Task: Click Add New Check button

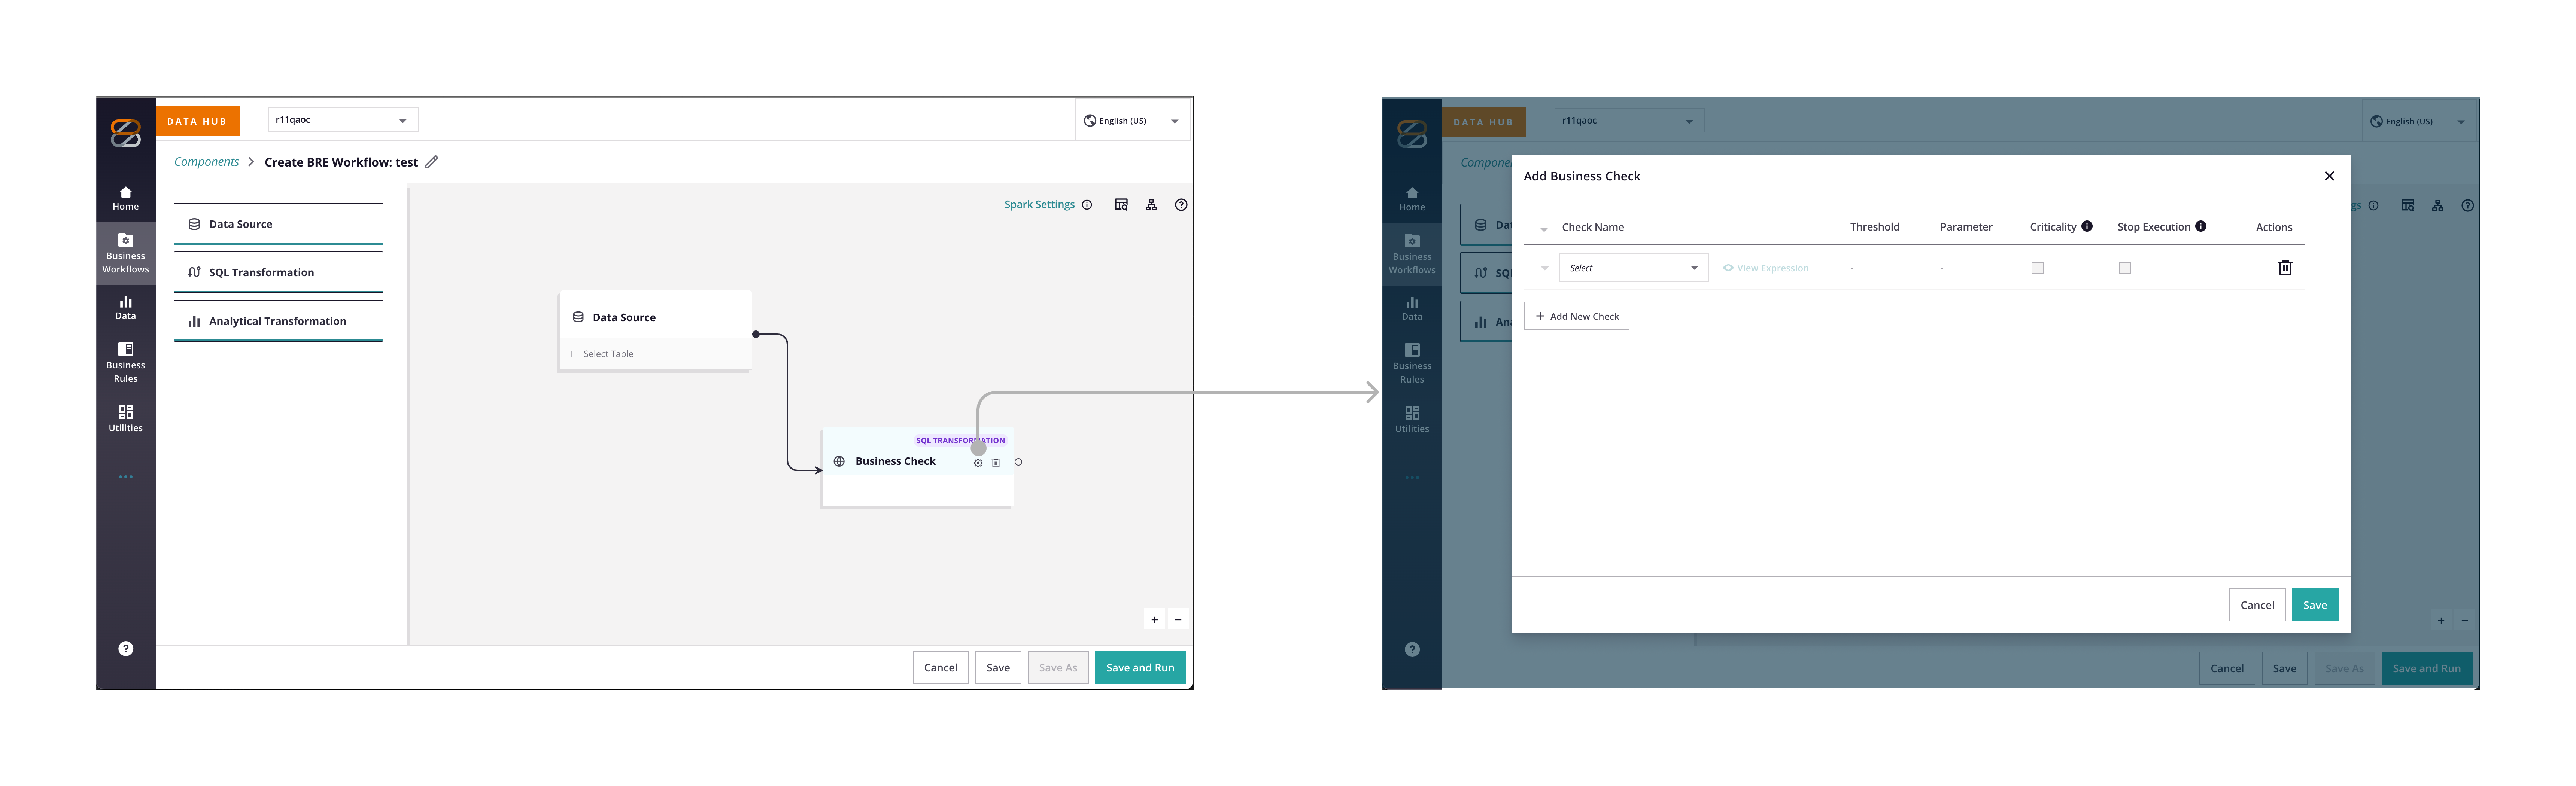Action: point(1576,316)
